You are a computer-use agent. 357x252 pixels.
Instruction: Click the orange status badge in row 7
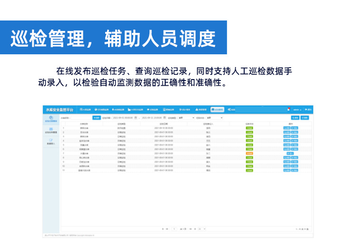249,153
